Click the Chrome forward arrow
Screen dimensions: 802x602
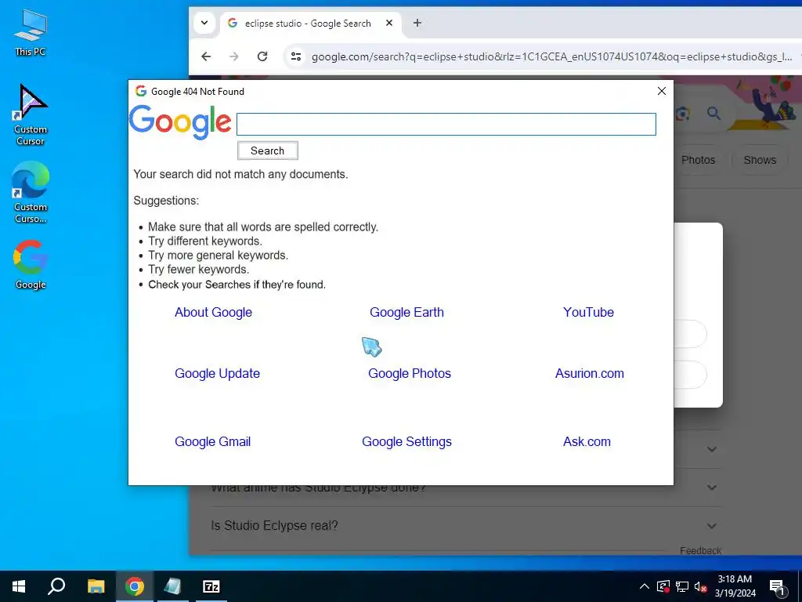pos(233,56)
